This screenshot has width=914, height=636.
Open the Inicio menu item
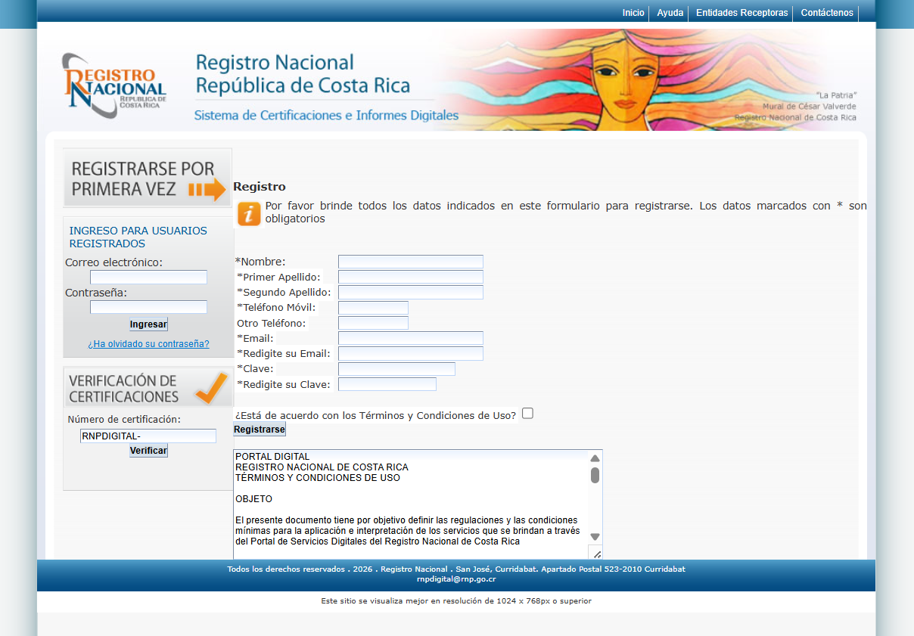[x=633, y=13]
